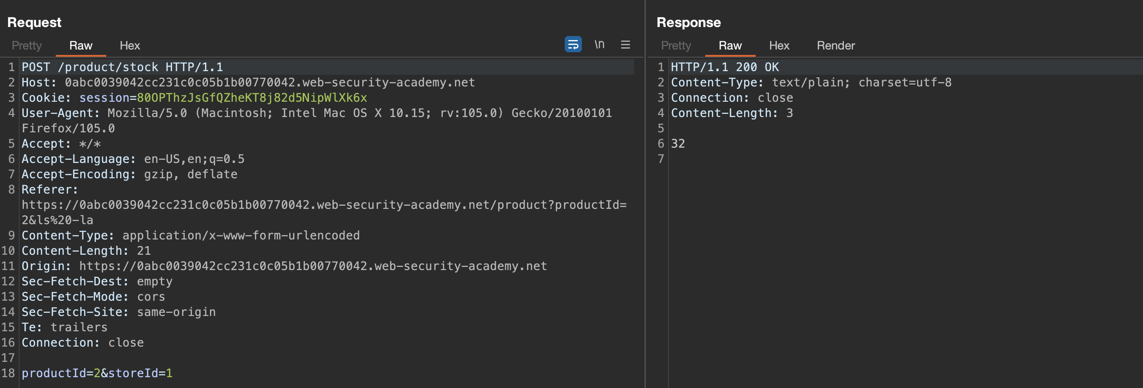1143x388 pixels.
Task: Click the Content-Length: 21 request header
Action: tap(86, 251)
